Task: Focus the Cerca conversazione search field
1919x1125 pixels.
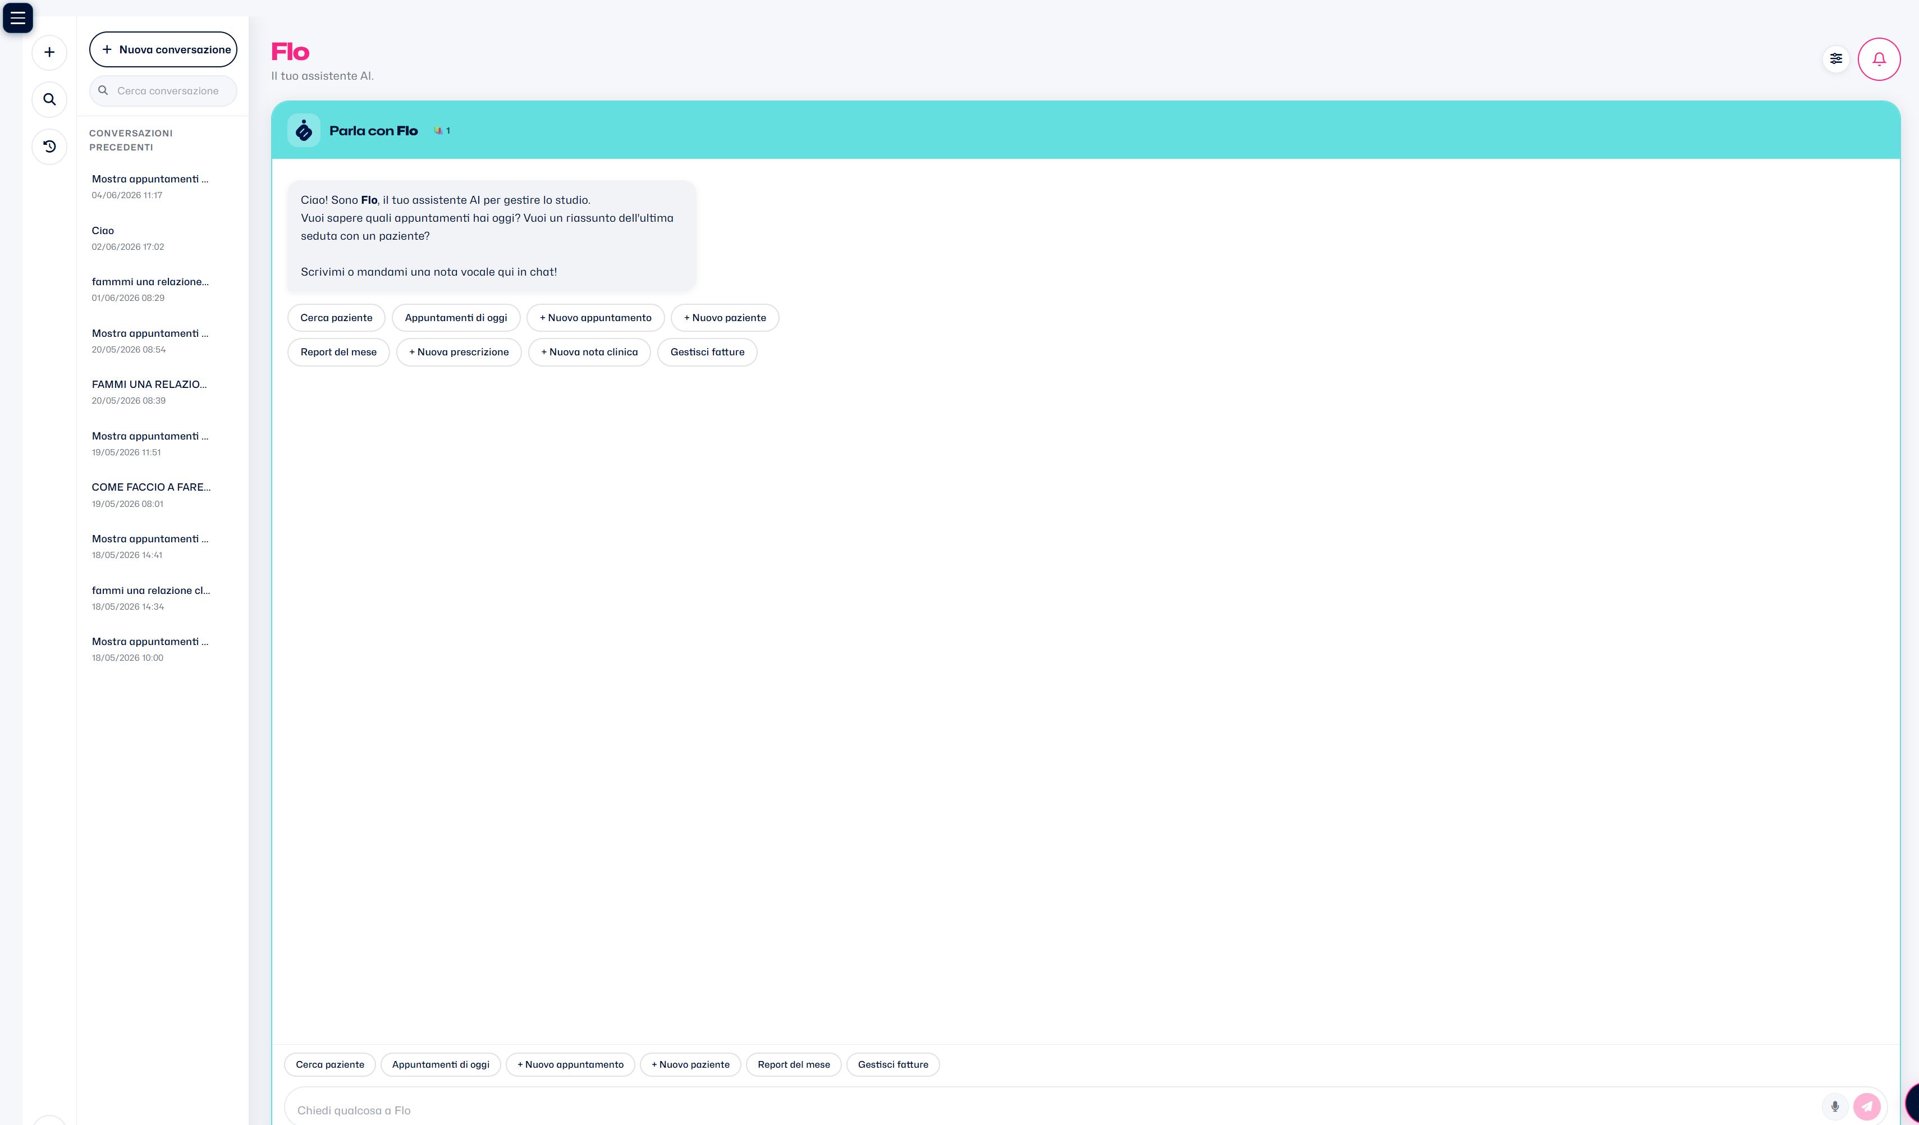Action: [x=163, y=90]
